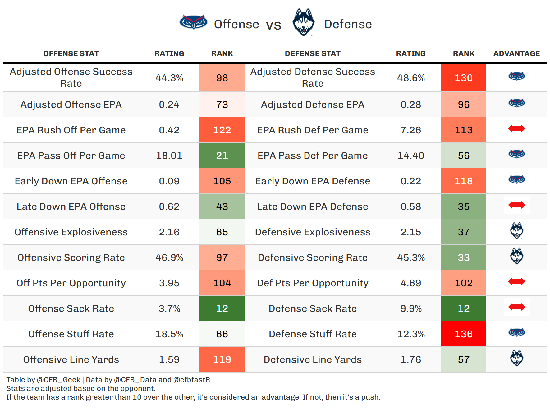
Task: Click the OFFENSE STAT column header
Action: tap(71, 54)
